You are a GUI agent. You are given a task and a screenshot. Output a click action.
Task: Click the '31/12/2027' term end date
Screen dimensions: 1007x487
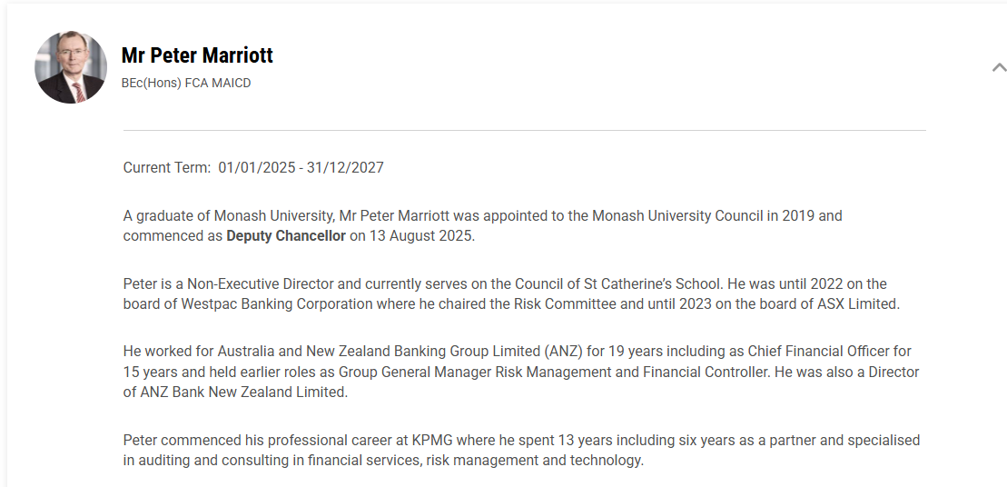click(345, 168)
